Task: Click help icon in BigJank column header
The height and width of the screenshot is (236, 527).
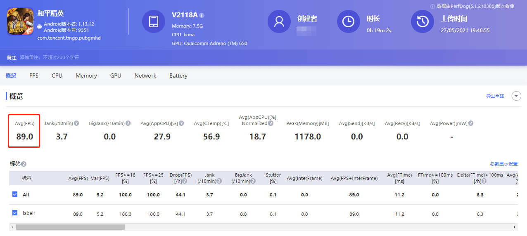Action: [253, 182]
